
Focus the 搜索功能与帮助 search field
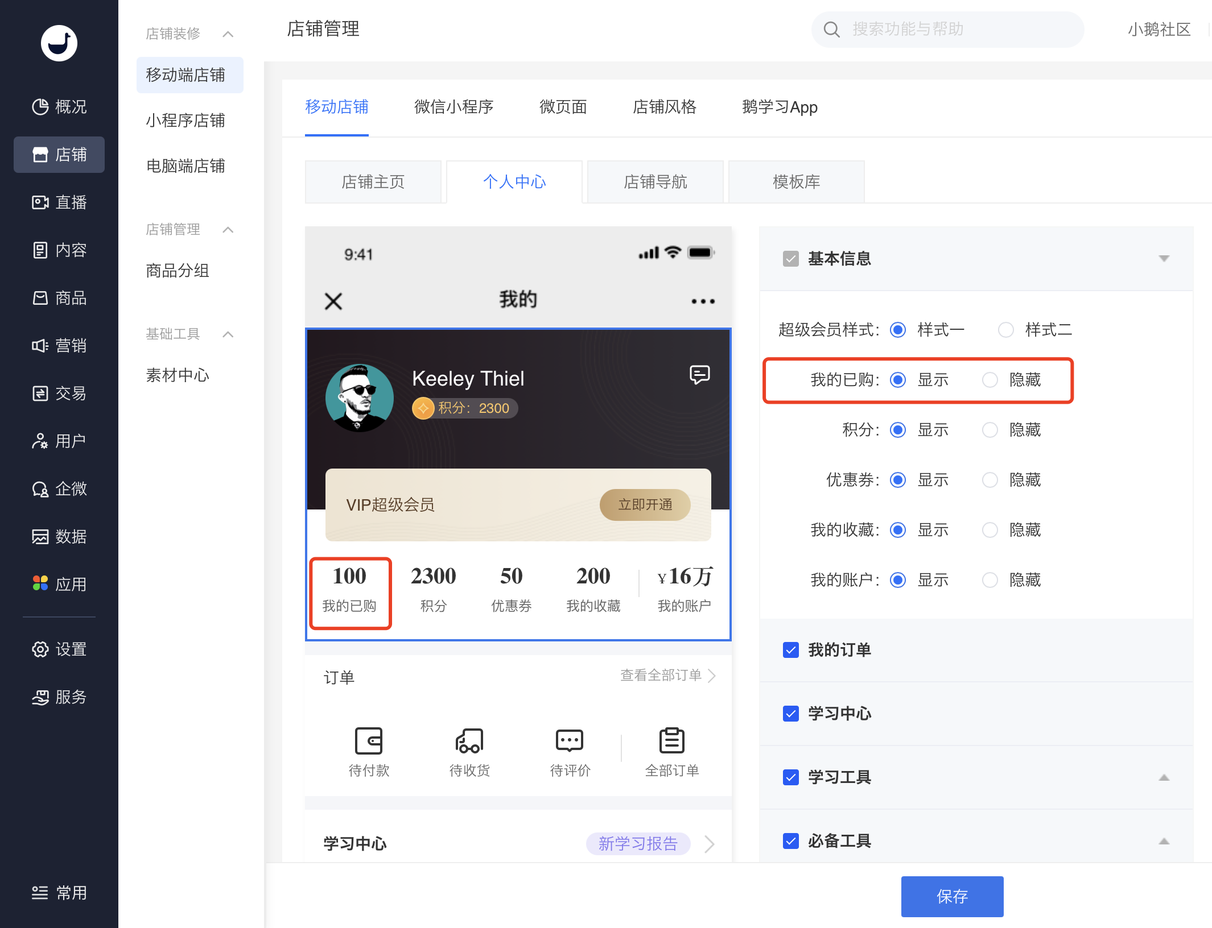(x=948, y=30)
